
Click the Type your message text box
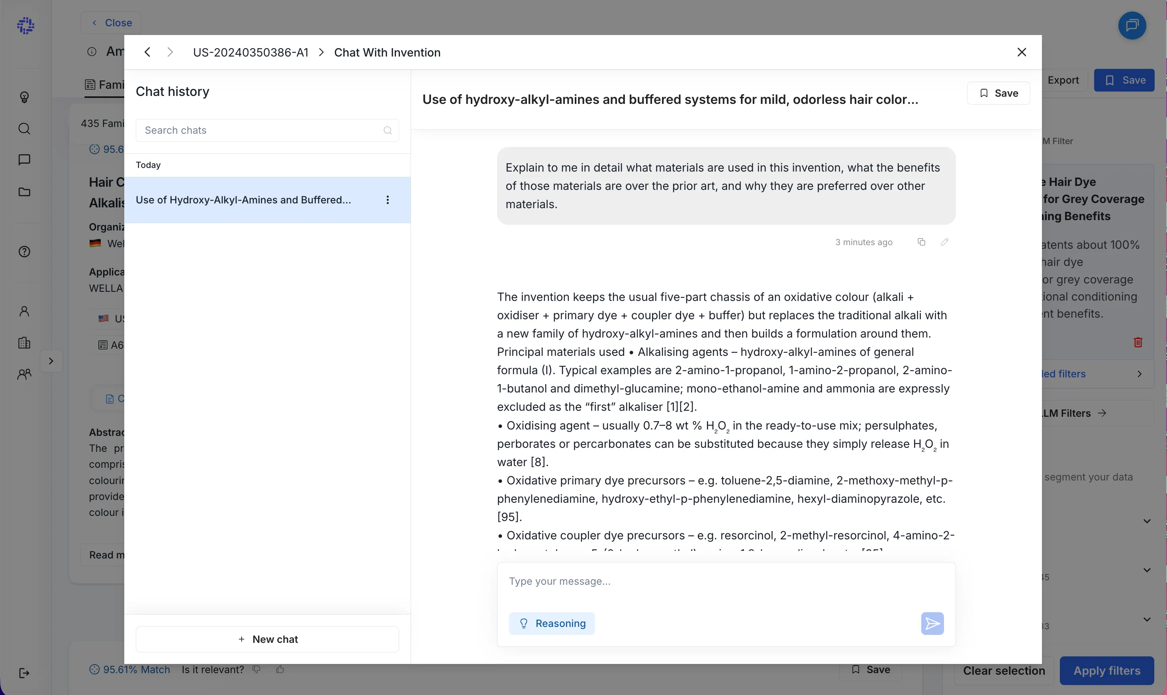pyautogui.click(x=726, y=582)
